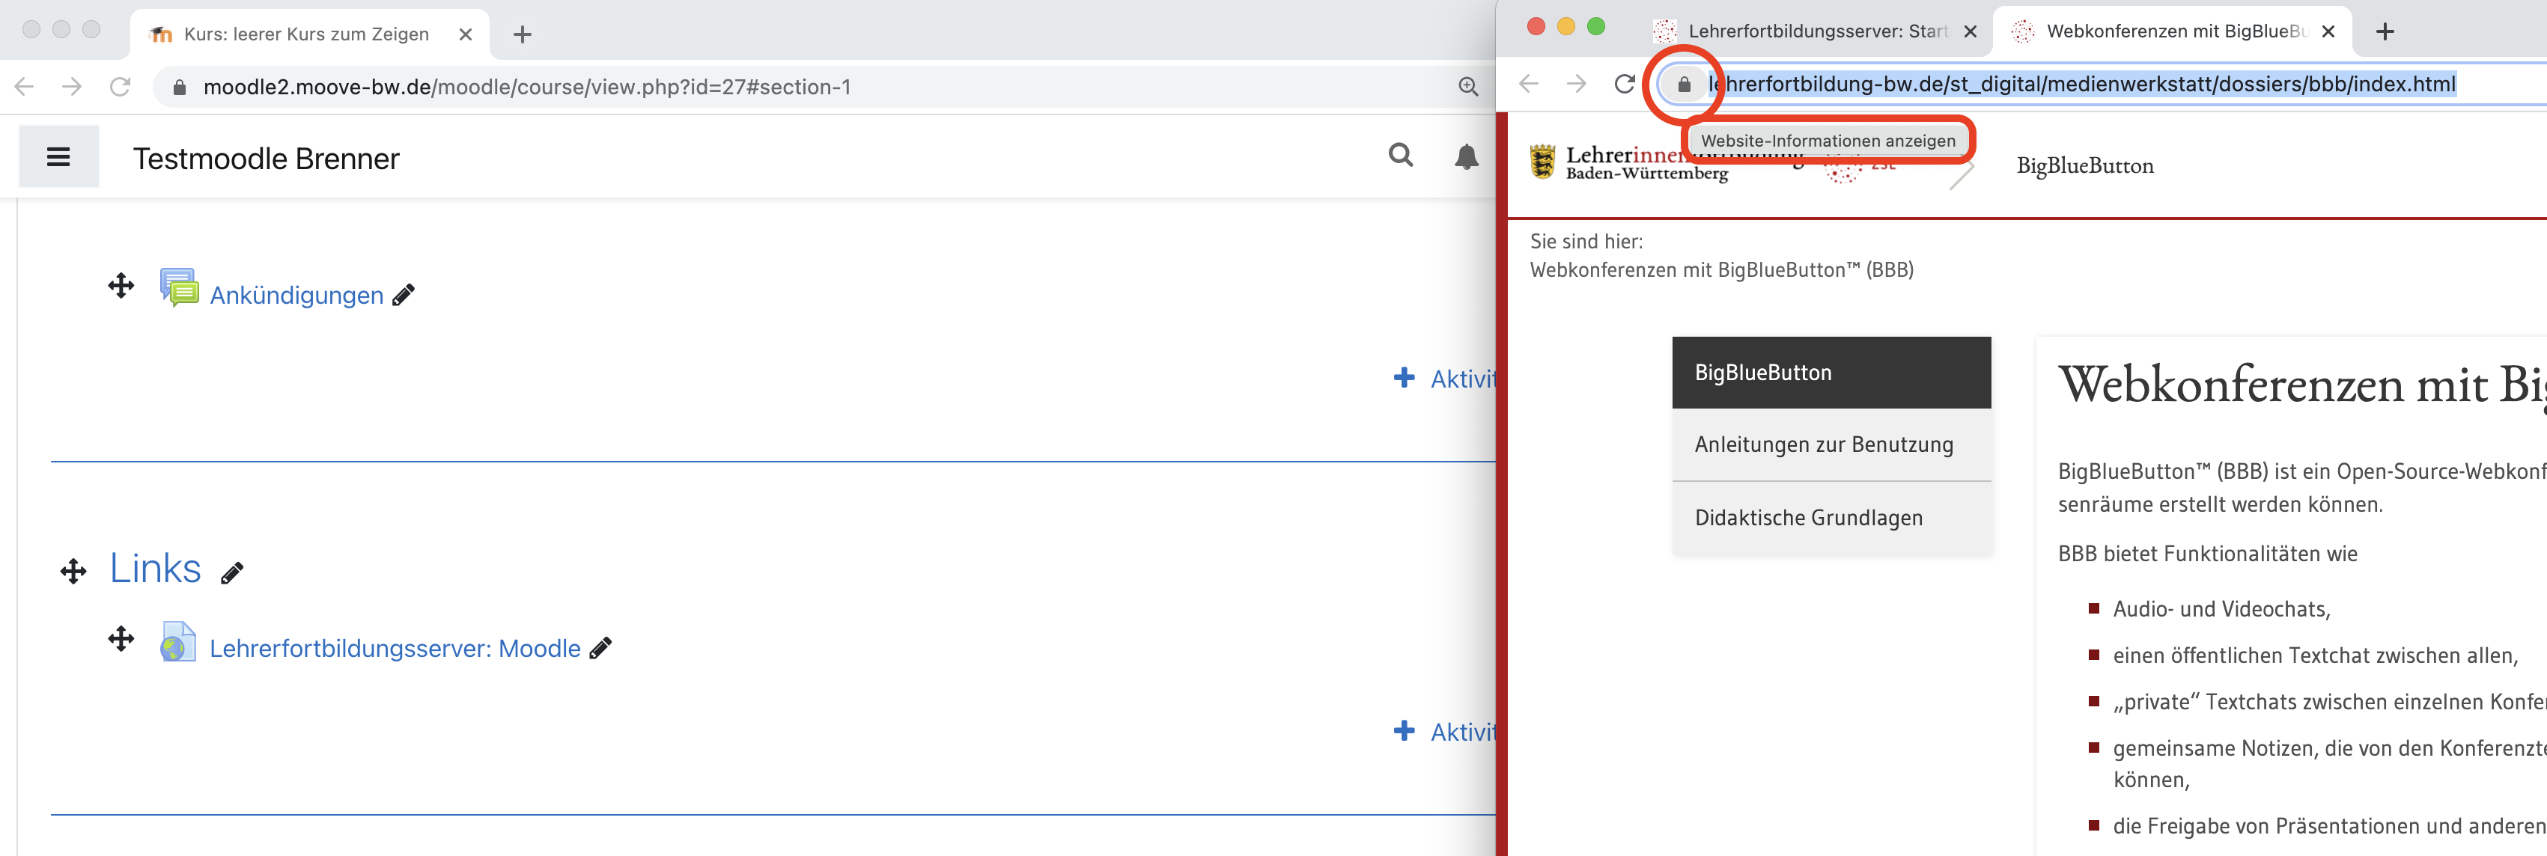Click edit pencil beside Lehrerfortbildungsserver: Moodle
Screen dimensions: 2547x856
point(600,649)
